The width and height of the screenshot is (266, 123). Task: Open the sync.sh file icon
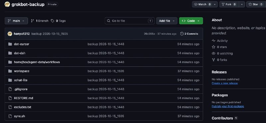point(10,116)
